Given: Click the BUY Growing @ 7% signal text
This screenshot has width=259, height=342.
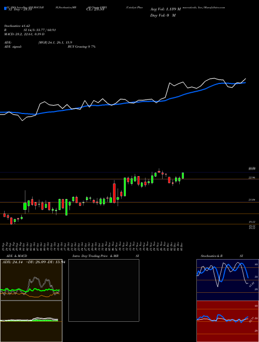Looking at the screenshot, I should click(81, 47).
